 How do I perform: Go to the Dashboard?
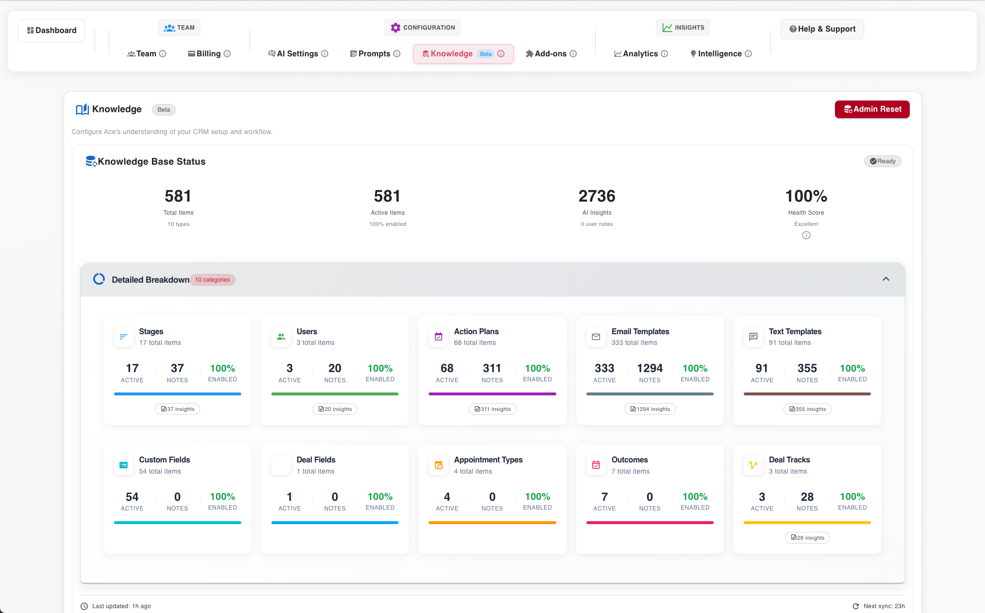coord(51,31)
